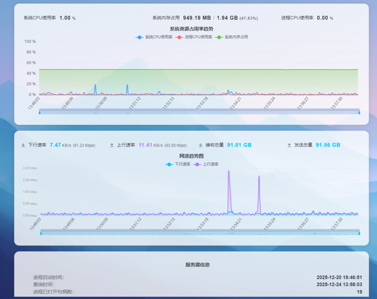
Task: Hide the 系统内存占用 series via legend label
Action: (x=236, y=37)
